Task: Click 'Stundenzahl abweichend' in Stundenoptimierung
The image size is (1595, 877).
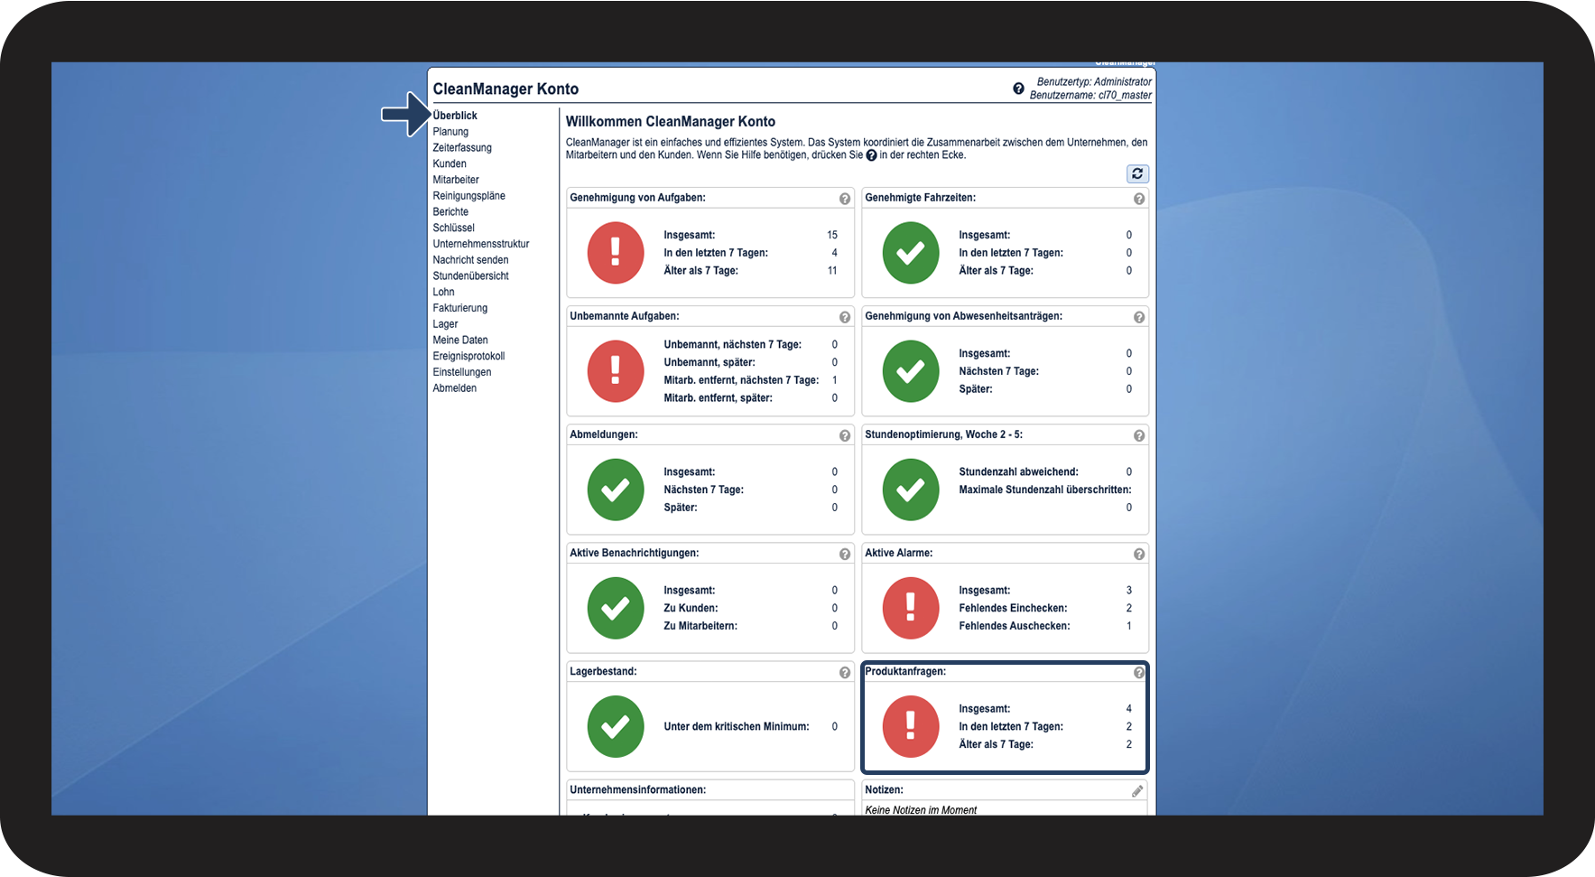Action: click(1018, 472)
